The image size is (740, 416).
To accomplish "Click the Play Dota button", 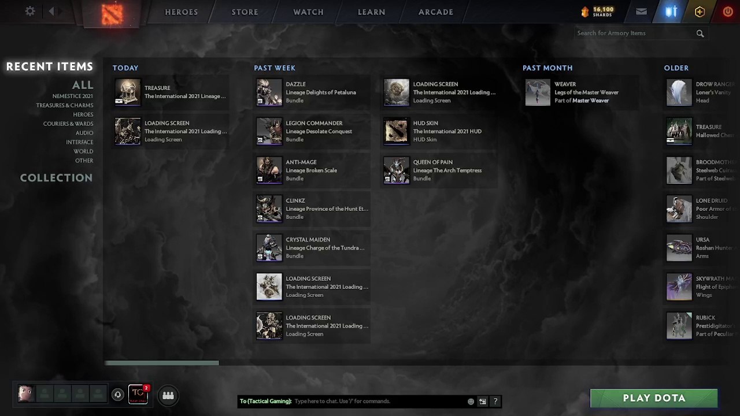I will click(x=654, y=398).
